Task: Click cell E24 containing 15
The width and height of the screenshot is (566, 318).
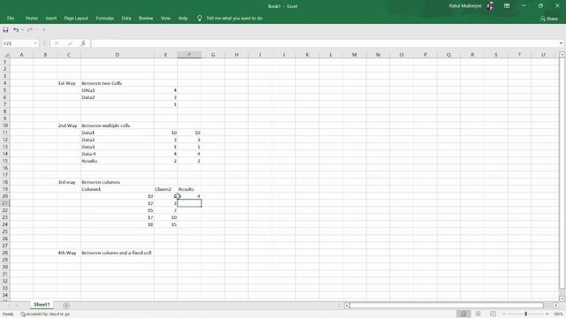Action: [165, 224]
